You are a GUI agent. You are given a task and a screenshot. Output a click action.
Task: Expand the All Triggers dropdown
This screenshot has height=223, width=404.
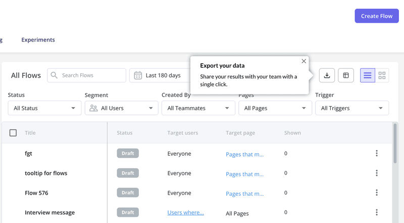click(351, 108)
